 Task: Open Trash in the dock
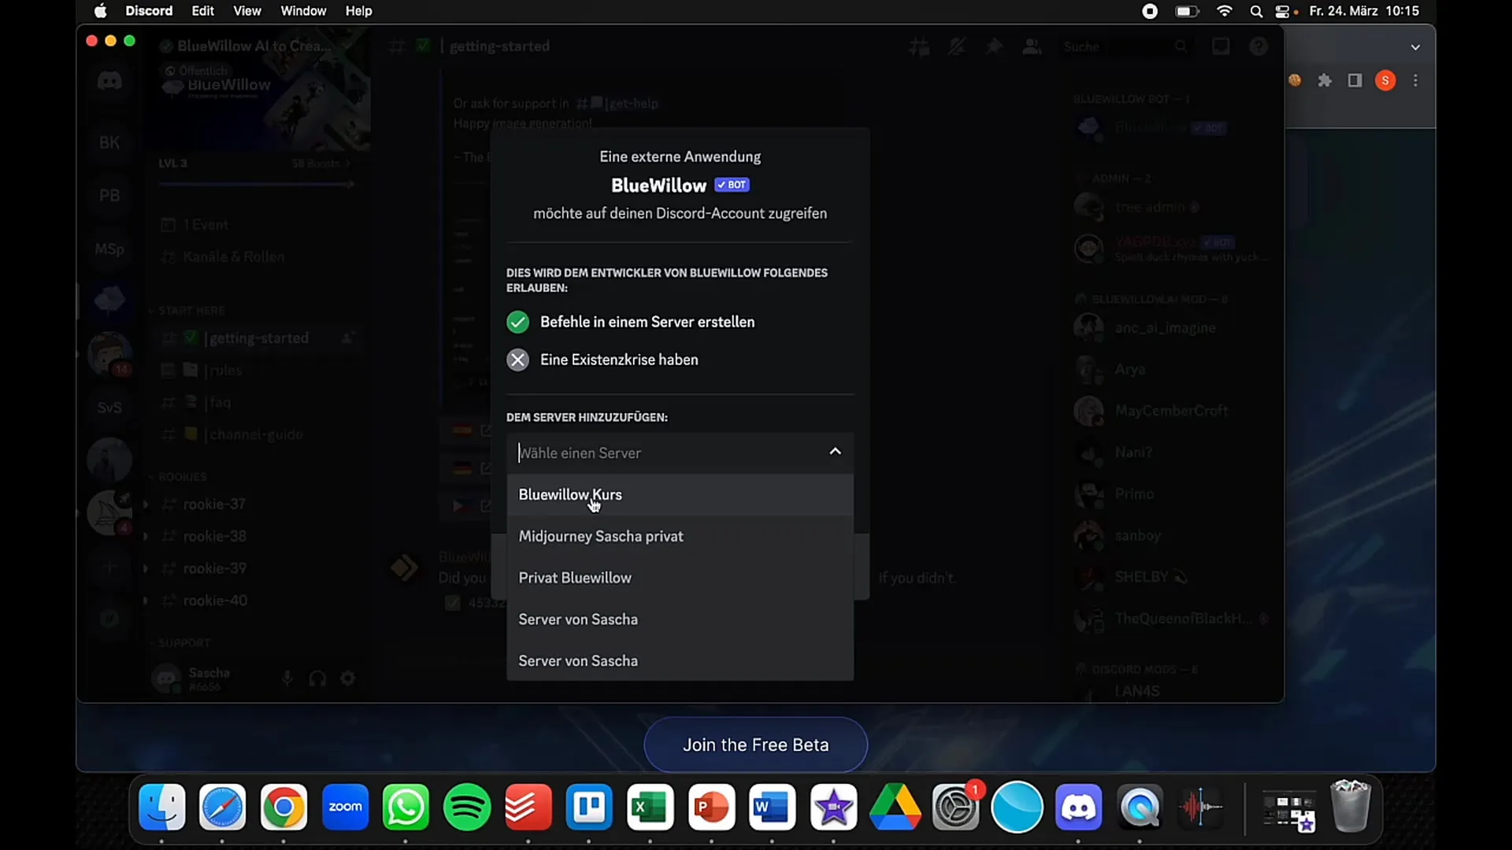click(x=1351, y=806)
